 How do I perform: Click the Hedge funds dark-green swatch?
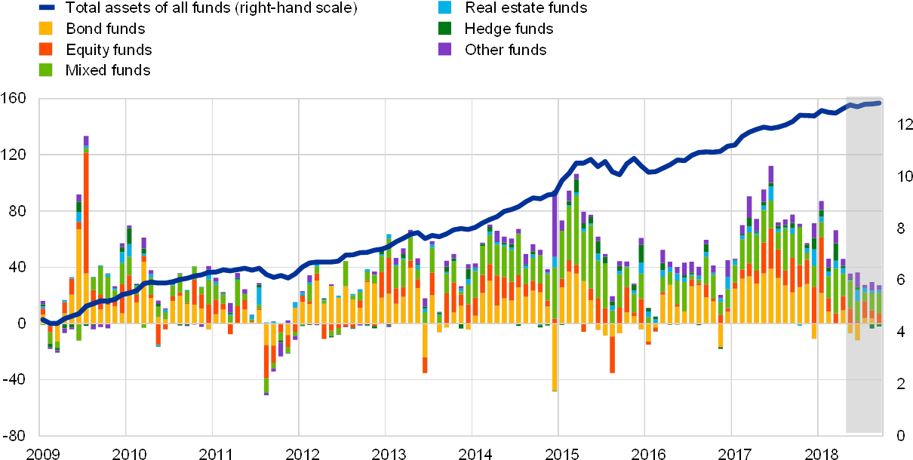[x=444, y=29]
